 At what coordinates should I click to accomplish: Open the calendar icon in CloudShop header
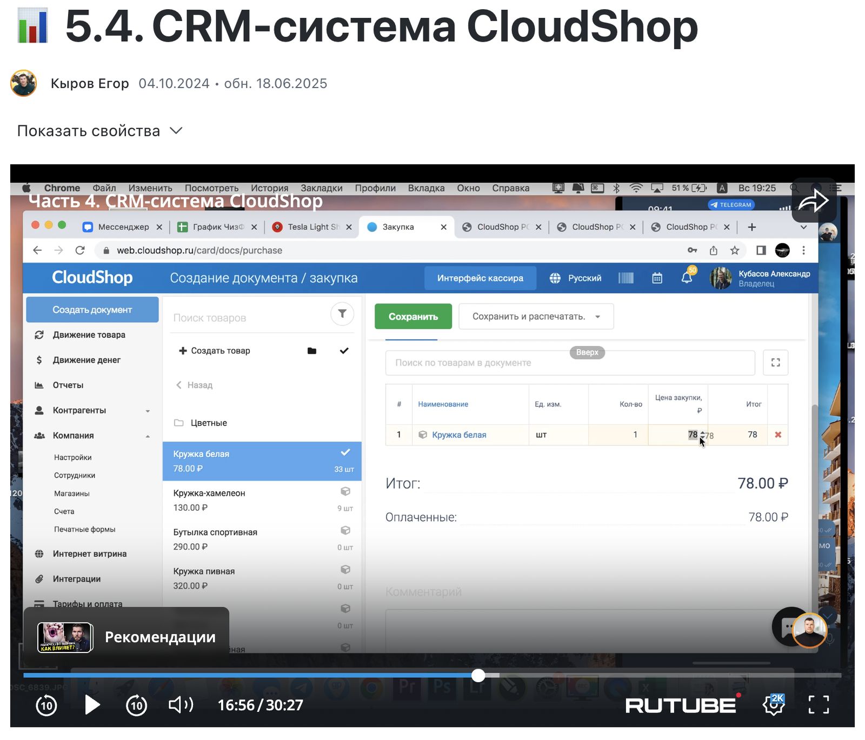657,278
